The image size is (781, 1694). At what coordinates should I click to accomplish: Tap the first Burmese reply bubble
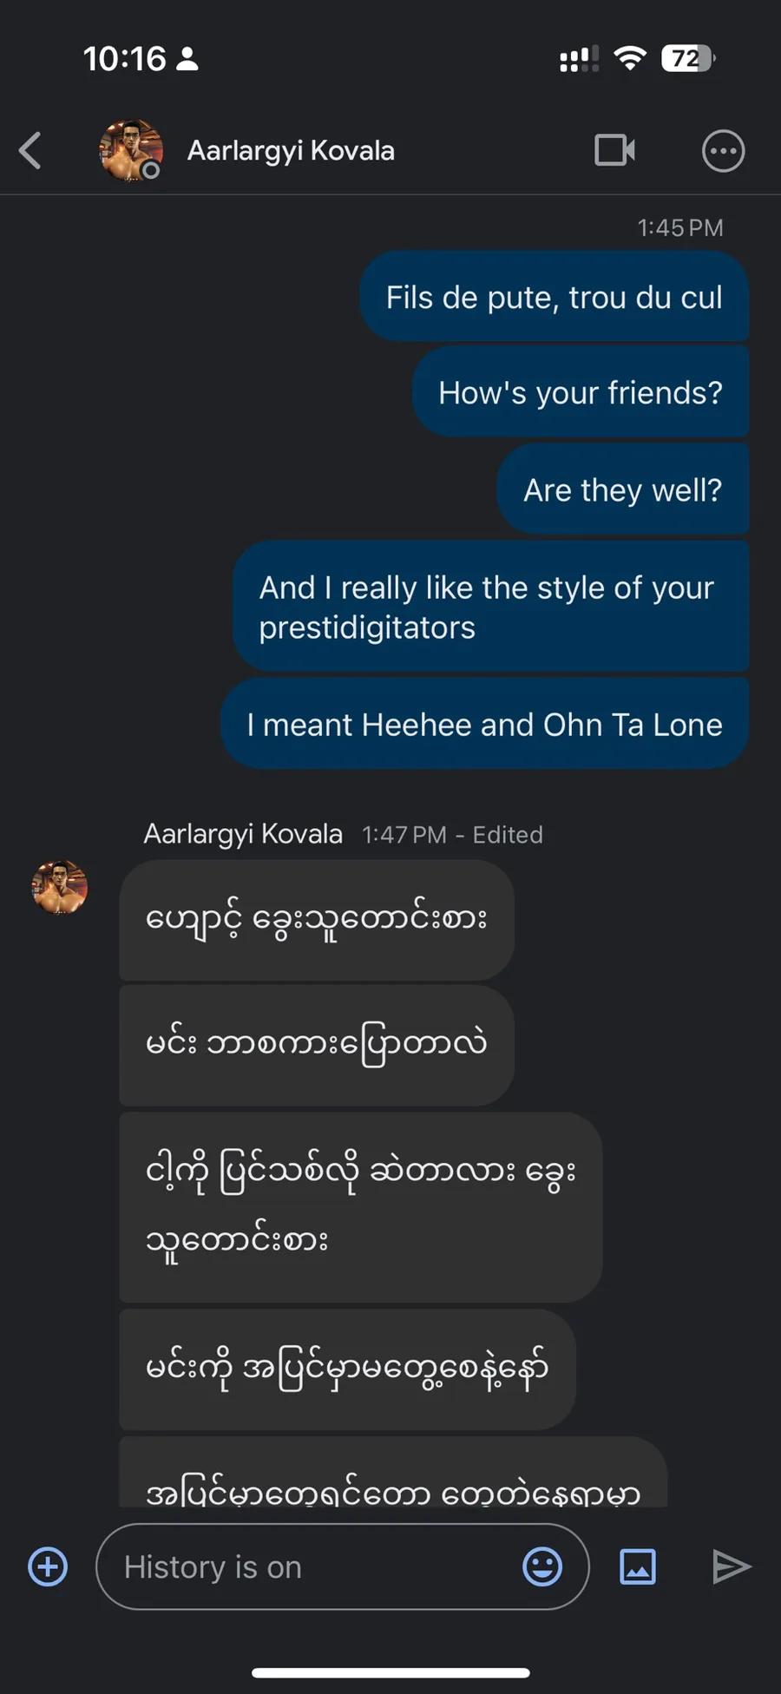coord(317,919)
